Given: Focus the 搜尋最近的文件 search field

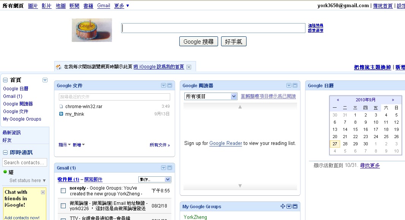Looking at the screenshot, I should click(114, 97).
